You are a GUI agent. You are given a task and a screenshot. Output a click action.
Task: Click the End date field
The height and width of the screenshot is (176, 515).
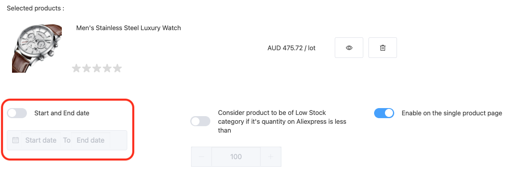(x=90, y=140)
